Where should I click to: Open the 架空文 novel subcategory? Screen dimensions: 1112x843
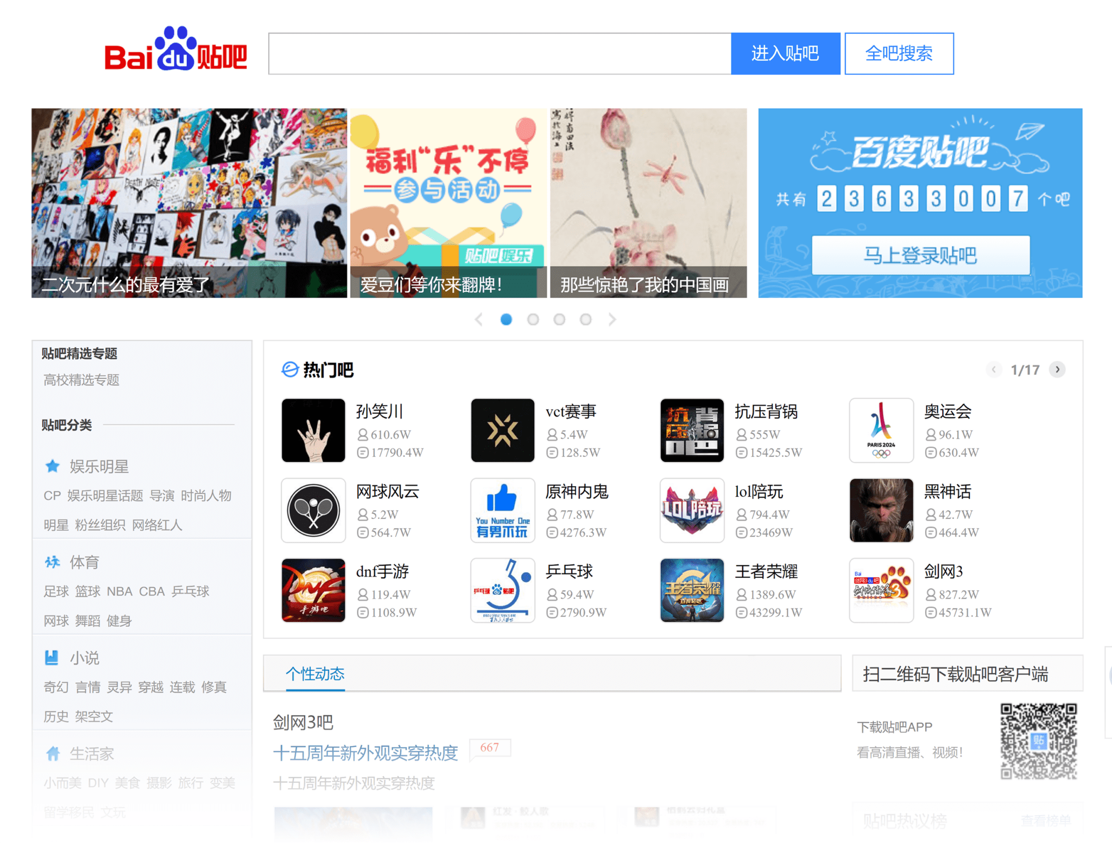click(x=94, y=716)
